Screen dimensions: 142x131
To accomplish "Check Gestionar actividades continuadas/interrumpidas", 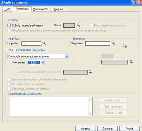I will [x=9, y=79].
